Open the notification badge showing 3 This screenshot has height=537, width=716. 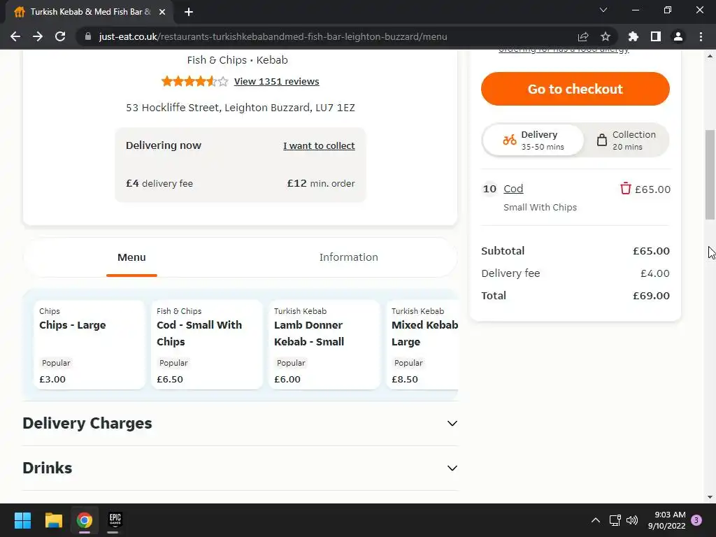[x=696, y=520]
